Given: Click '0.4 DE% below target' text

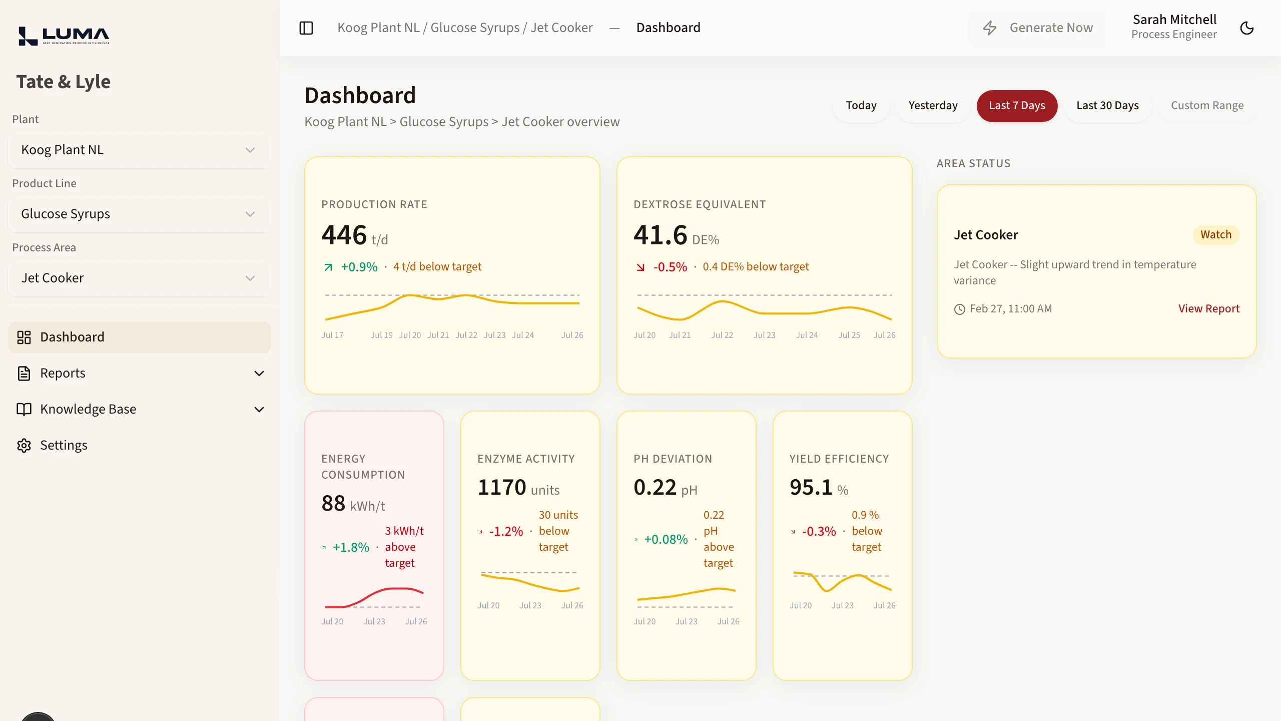Looking at the screenshot, I should pos(756,267).
